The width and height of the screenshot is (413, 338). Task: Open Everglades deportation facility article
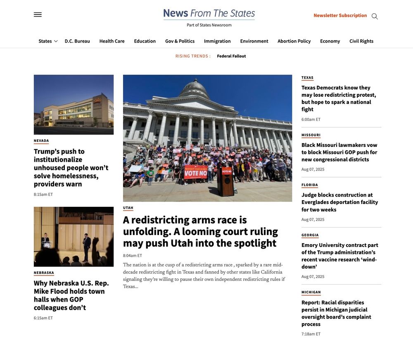(x=340, y=202)
